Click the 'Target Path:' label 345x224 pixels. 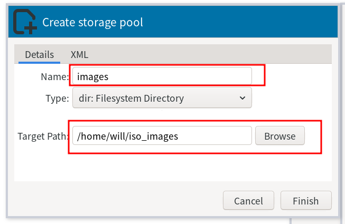[43, 136]
